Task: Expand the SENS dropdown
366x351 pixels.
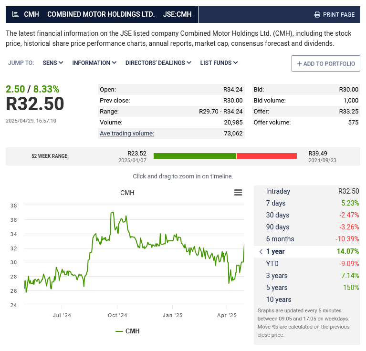Action: click(x=53, y=63)
